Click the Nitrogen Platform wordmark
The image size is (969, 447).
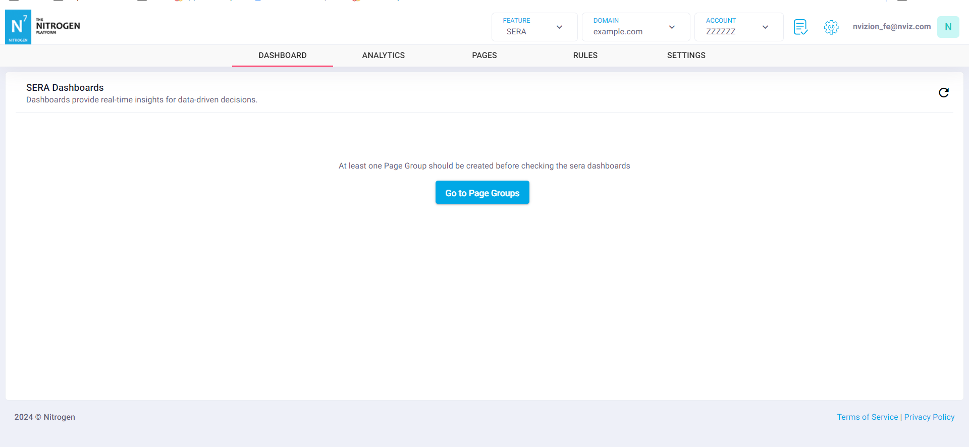58,26
